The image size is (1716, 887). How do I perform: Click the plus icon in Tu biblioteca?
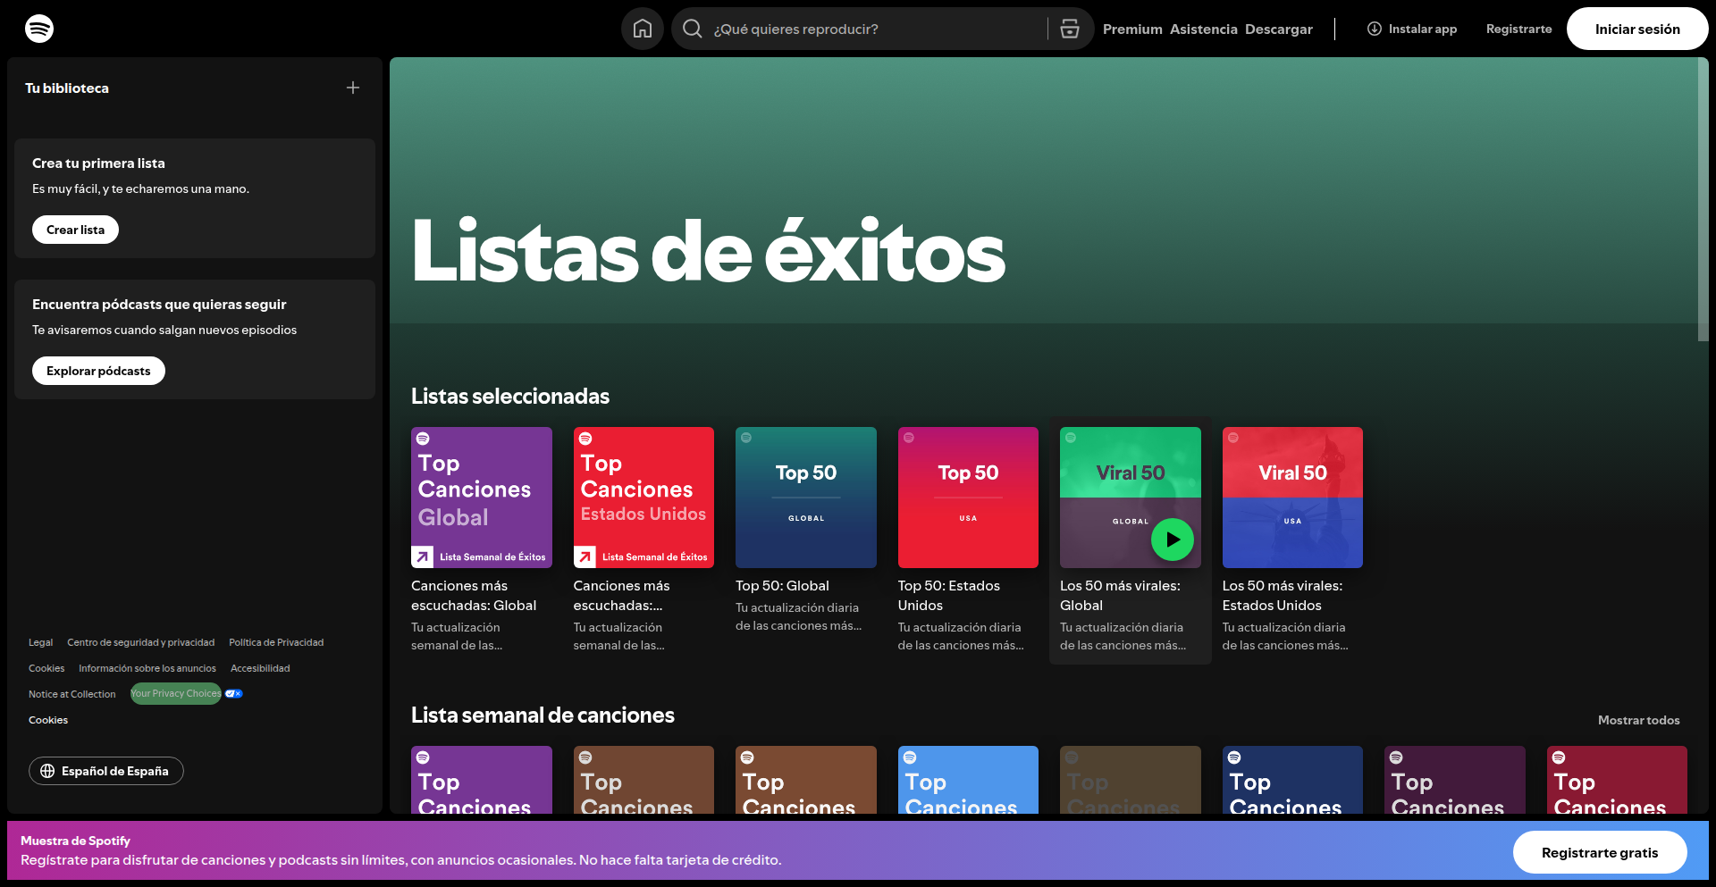[353, 88]
